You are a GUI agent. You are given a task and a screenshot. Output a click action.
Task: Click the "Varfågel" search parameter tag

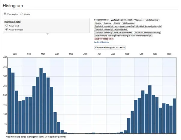coord(115,20)
